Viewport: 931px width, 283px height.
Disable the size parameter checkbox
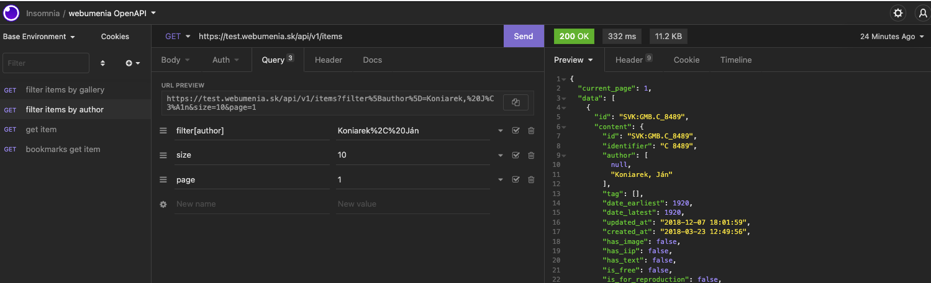[x=515, y=155]
